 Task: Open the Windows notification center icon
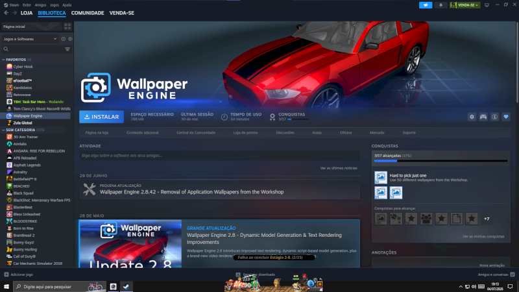click(x=510, y=286)
